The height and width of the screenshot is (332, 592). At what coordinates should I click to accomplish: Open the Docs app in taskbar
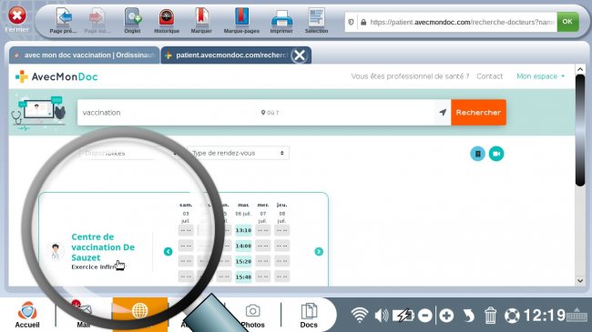pos(309,315)
